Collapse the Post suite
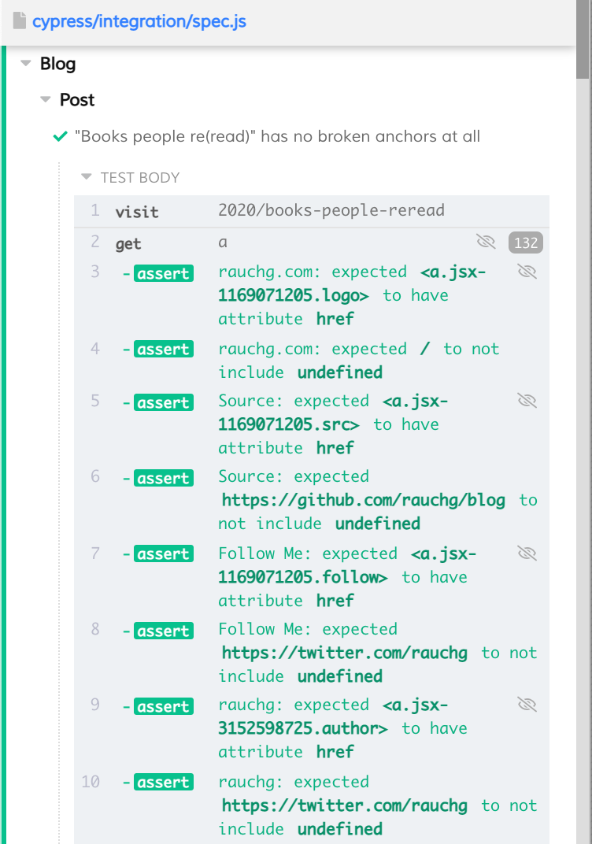 coord(45,99)
